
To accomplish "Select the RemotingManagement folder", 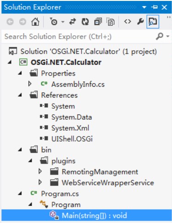I will pyautogui.click(x=100, y=172).
